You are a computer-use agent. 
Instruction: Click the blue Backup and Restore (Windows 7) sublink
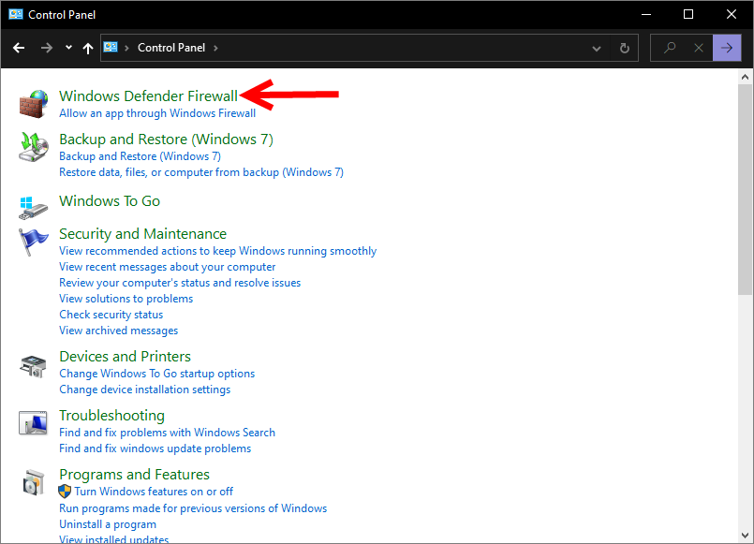pyautogui.click(x=140, y=156)
